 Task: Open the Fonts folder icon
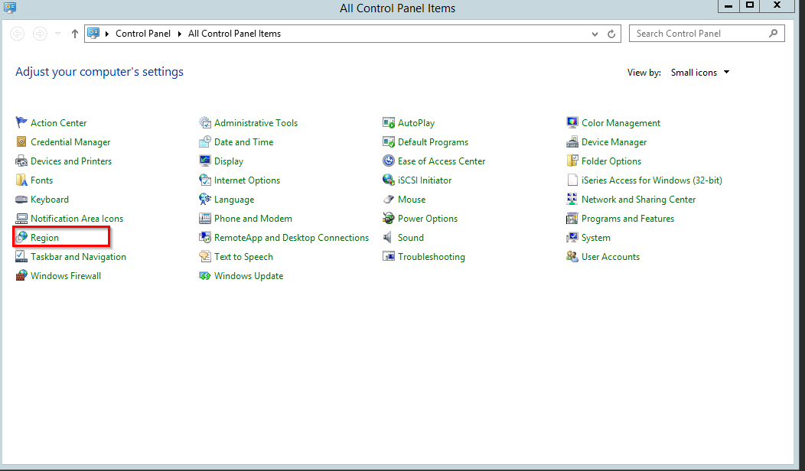click(x=21, y=180)
